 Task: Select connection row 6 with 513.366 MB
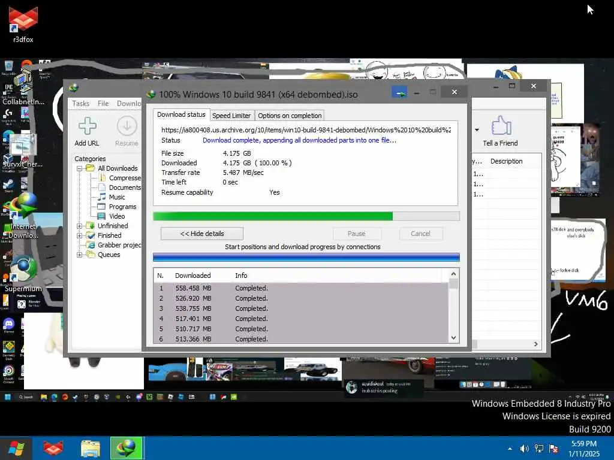[301, 339]
